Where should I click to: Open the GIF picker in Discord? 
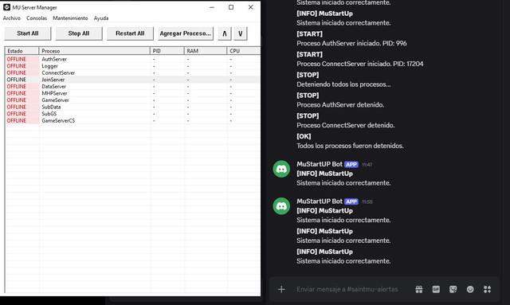pyautogui.click(x=436, y=289)
